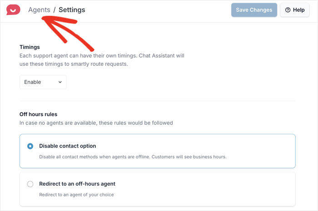Viewport: 318px width, 211px height.
Task: Click the Timings section heading
Action: pyautogui.click(x=30, y=47)
